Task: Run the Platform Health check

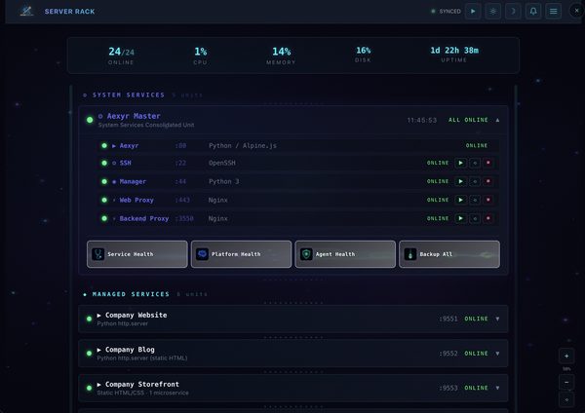Action: (241, 254)
